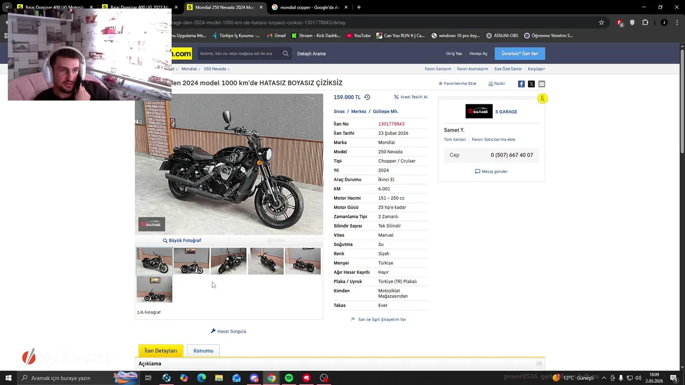Screen dimensions: 685x385
Task: Open price history icon next to 159.000 TL
Action: click(x=367, y=97)
